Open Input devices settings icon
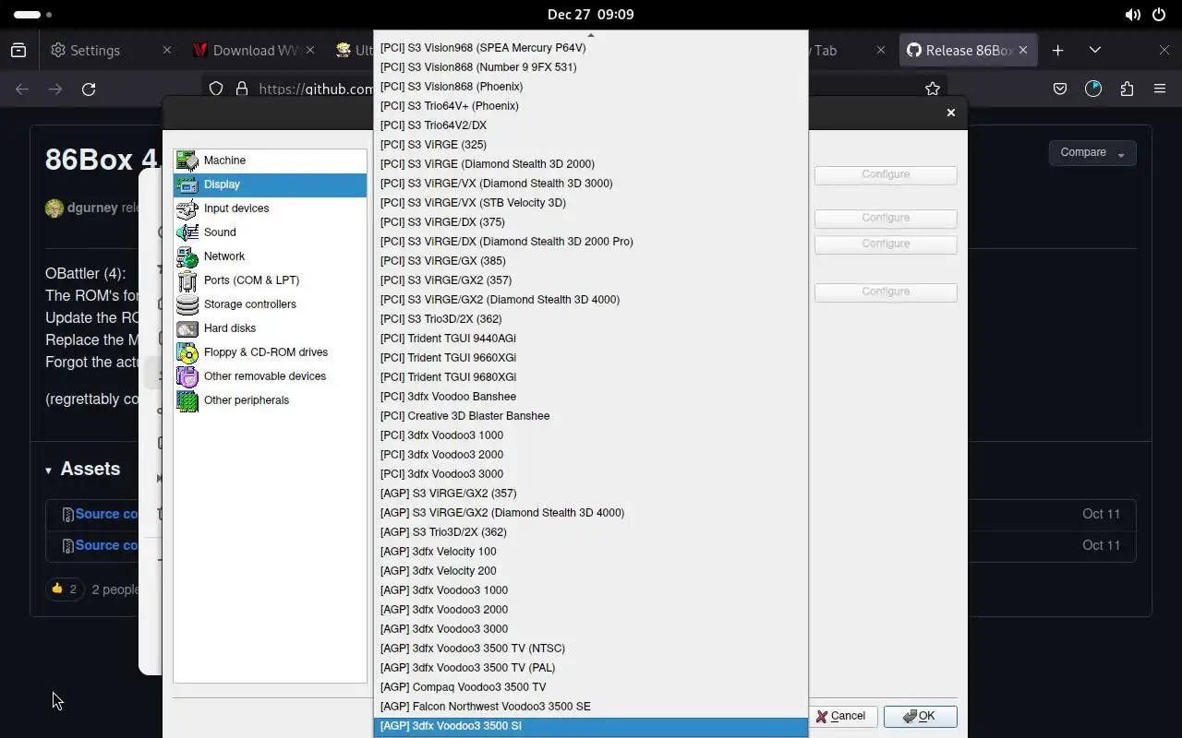 pyautogui.click(x=187, y=208)
